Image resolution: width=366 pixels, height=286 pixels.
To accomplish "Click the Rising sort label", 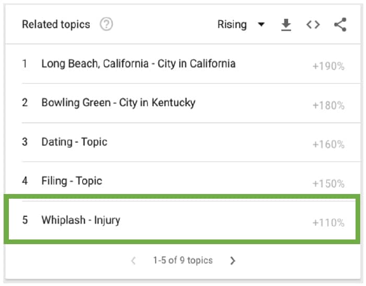I will tap(232, 25).
